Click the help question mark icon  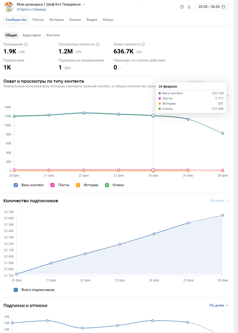(182, 7)
